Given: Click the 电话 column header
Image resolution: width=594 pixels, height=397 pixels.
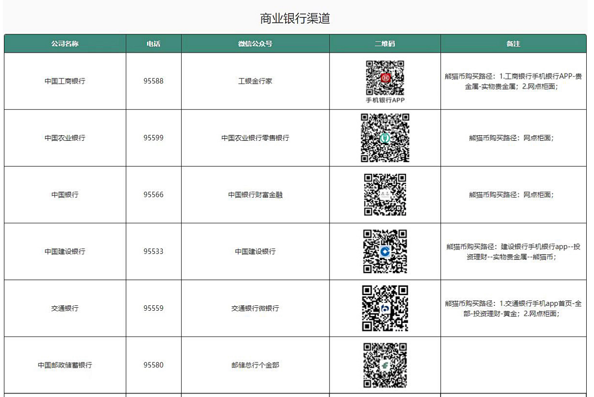Looking at the screenshot, I should pos(153,44).
